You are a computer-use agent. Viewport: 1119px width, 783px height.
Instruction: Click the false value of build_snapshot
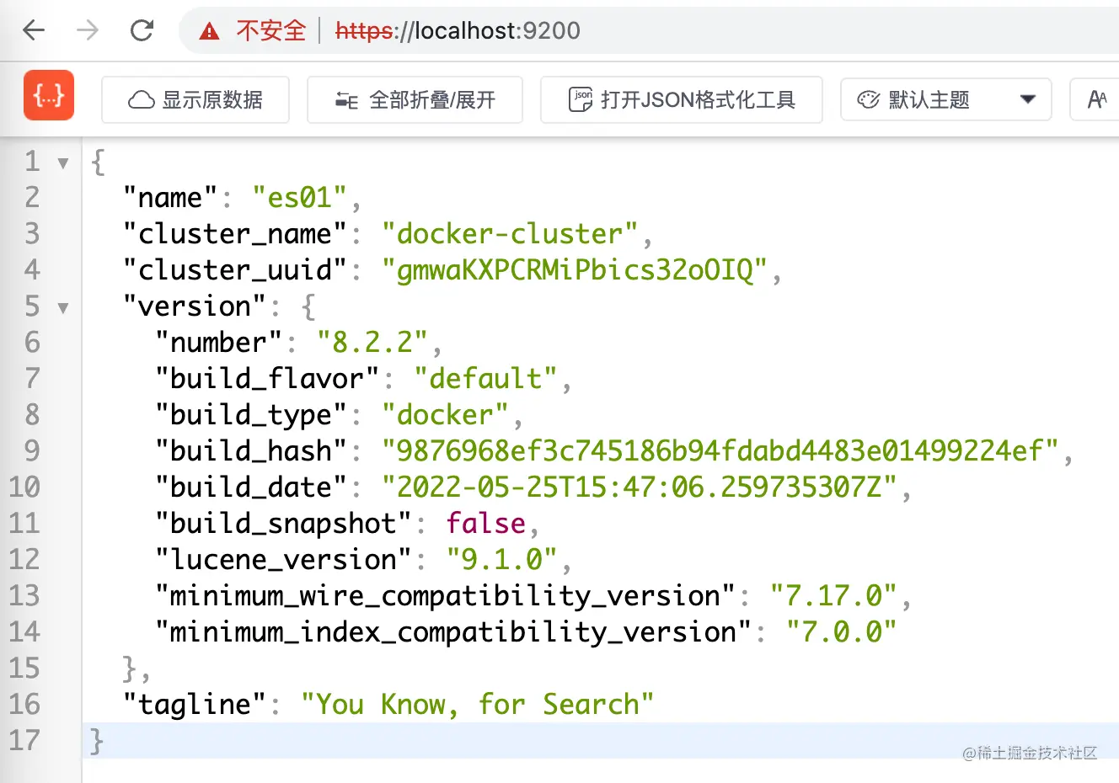[x=485, y=524]
